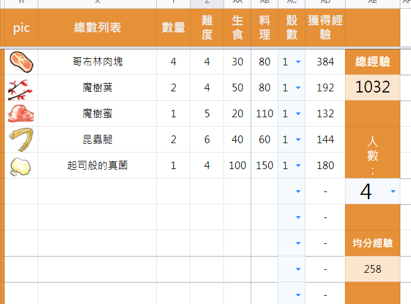Click the pink magic tree honey icon

[x=21, y=114]
